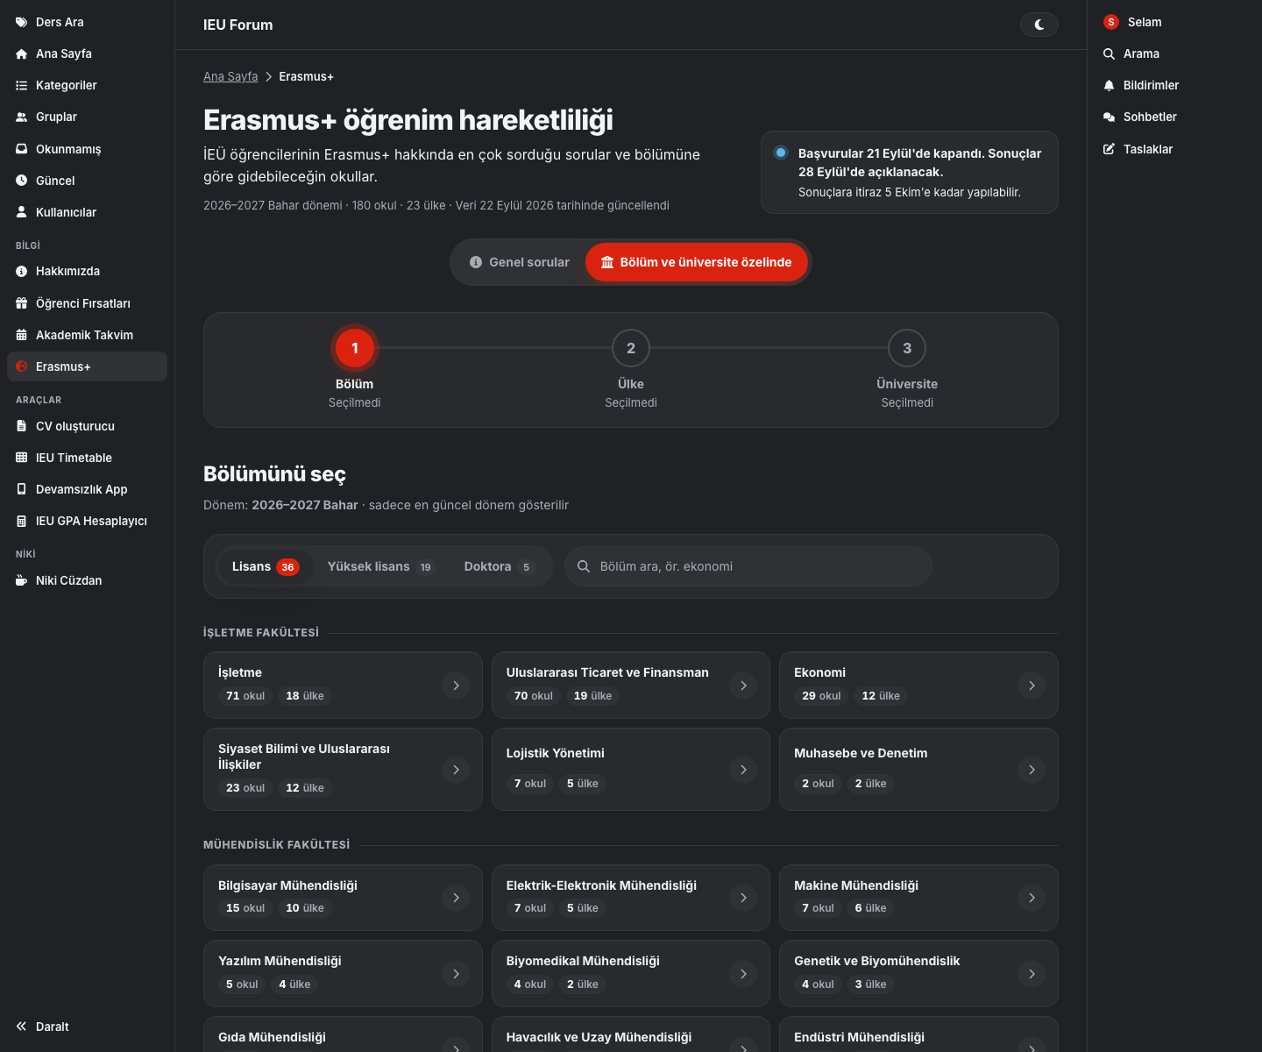Expand Uluslararası Ticaret ve Finansman chevron
The height and width of the screenshot is (1052, 1262).
pos(743,686)
